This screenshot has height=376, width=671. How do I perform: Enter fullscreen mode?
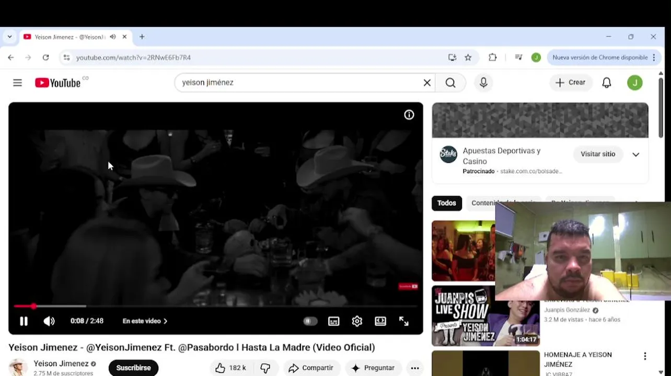(x=404, y=321)
